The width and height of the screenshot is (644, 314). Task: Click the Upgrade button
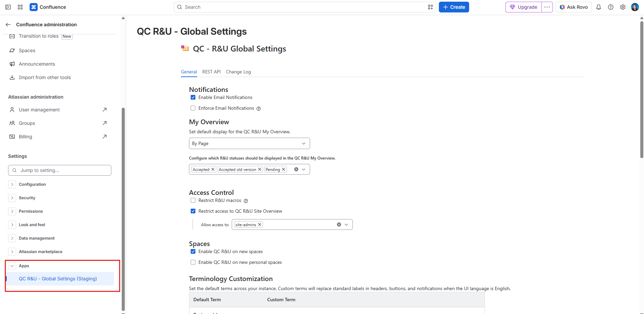(524, 7)
